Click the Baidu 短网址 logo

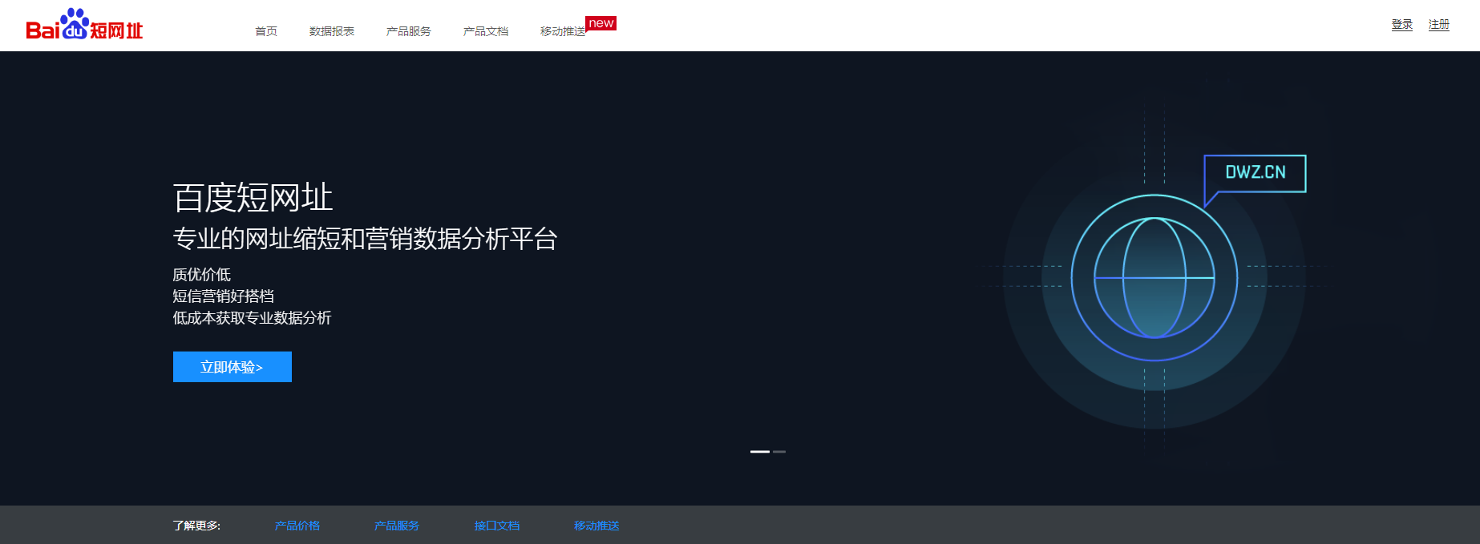(x=84, y=24)
